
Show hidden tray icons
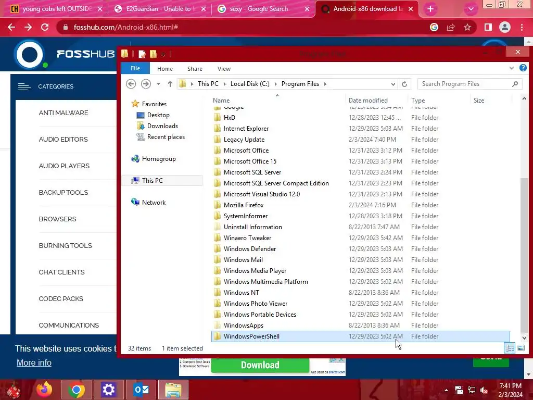pyautogui.click(x=446, y=390)
